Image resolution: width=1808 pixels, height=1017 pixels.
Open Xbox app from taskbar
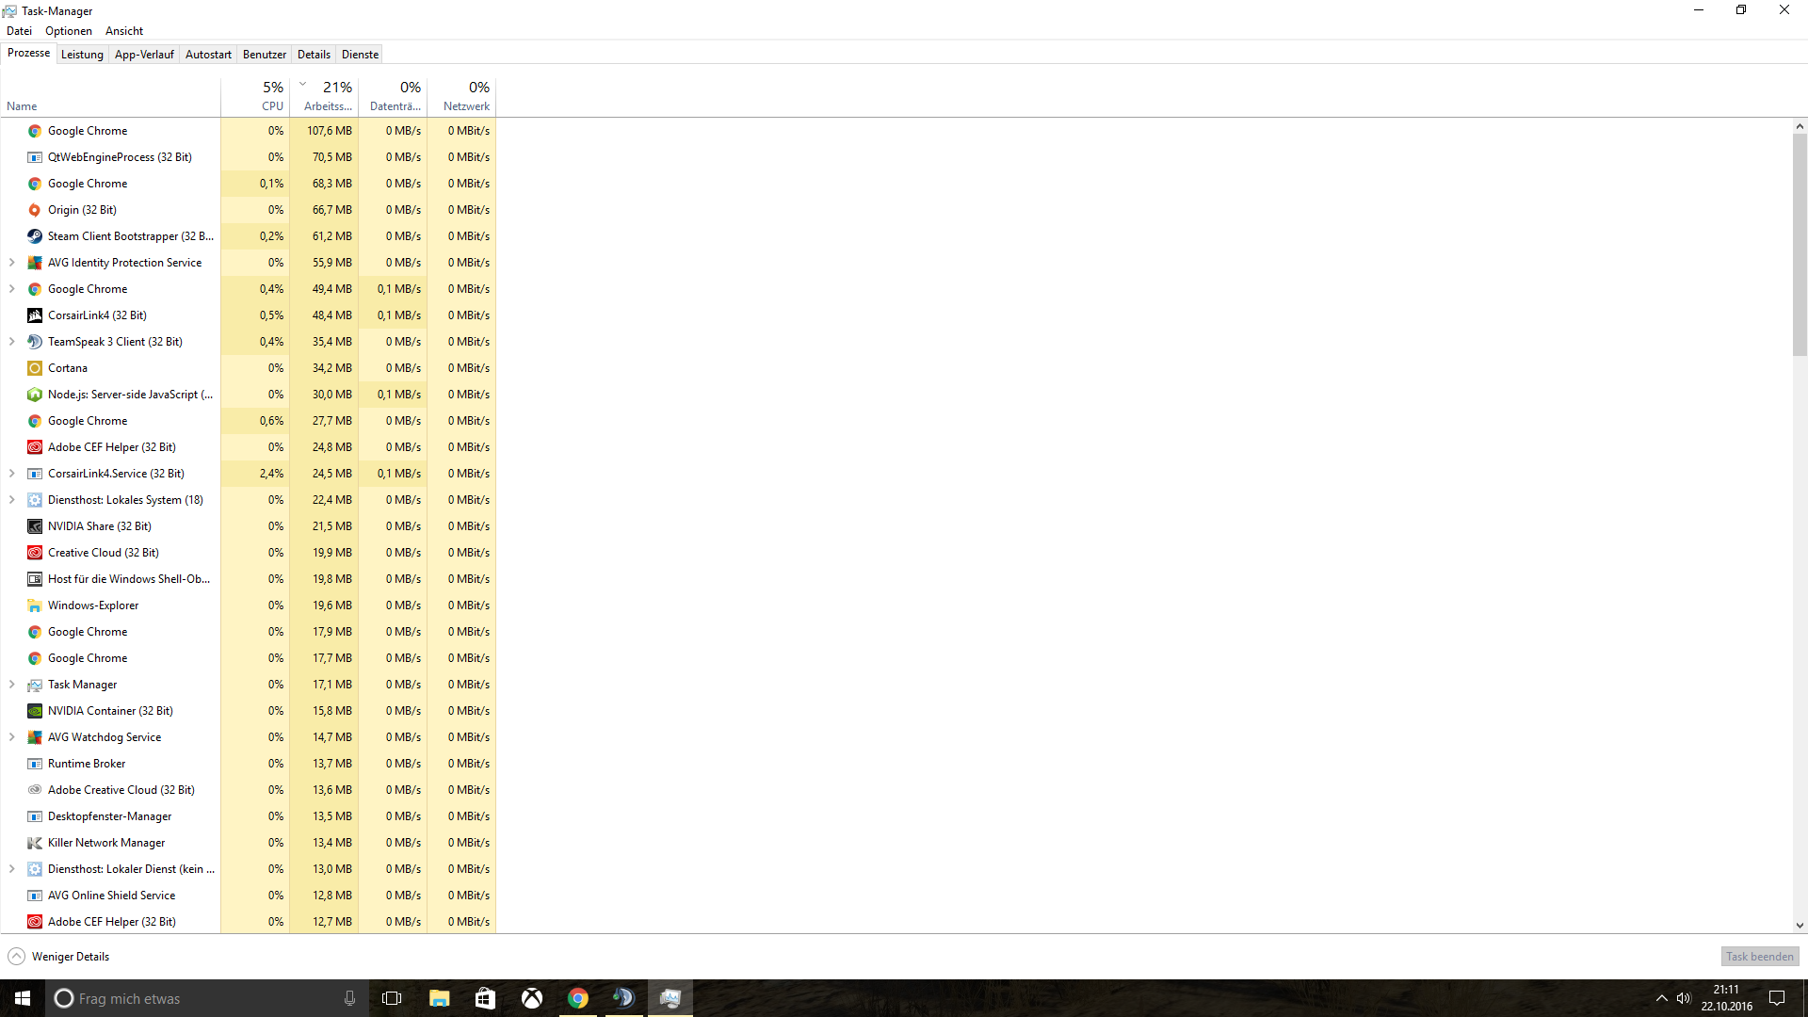[532, 998]
